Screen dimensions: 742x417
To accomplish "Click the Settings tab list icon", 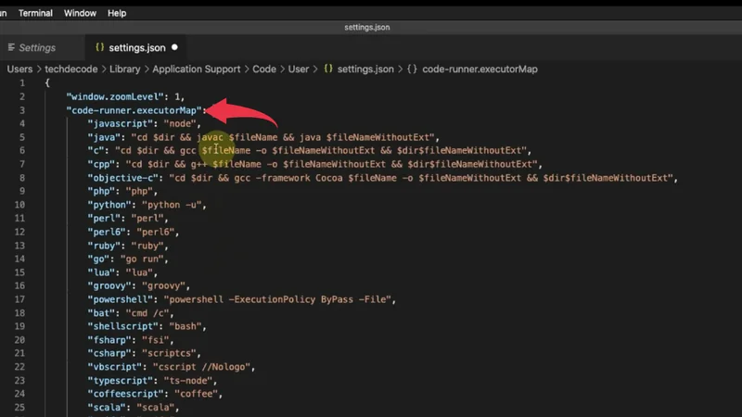I will pos(11,47).
